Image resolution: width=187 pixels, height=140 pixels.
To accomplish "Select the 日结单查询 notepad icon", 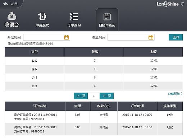I will pyautogui.click(x=107, y=17).
